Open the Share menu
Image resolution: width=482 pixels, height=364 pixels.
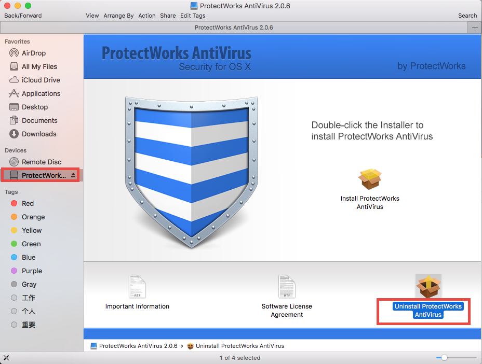pos(167,16)
